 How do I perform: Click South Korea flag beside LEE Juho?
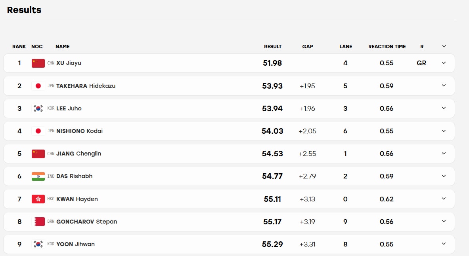[38, 108]
